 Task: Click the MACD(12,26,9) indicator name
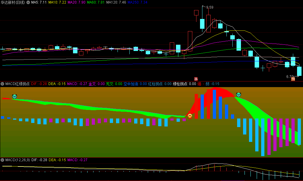pos(18,160)
